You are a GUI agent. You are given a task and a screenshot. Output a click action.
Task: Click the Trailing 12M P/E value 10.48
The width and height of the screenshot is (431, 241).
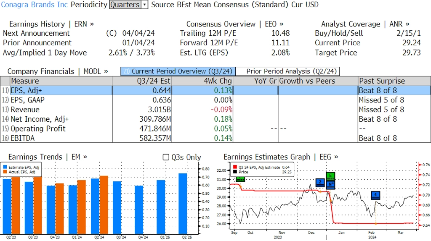281,33
